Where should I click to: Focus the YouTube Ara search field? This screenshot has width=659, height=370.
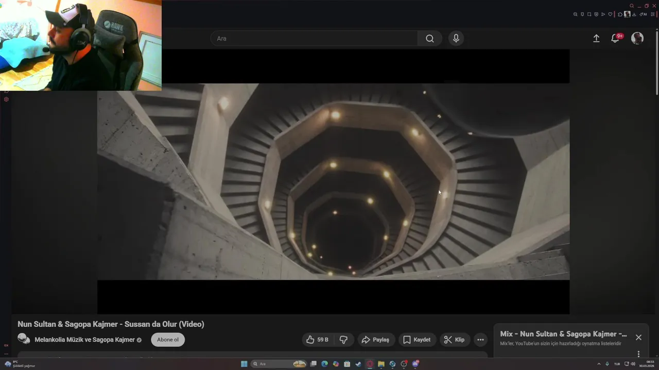point(314,39)
